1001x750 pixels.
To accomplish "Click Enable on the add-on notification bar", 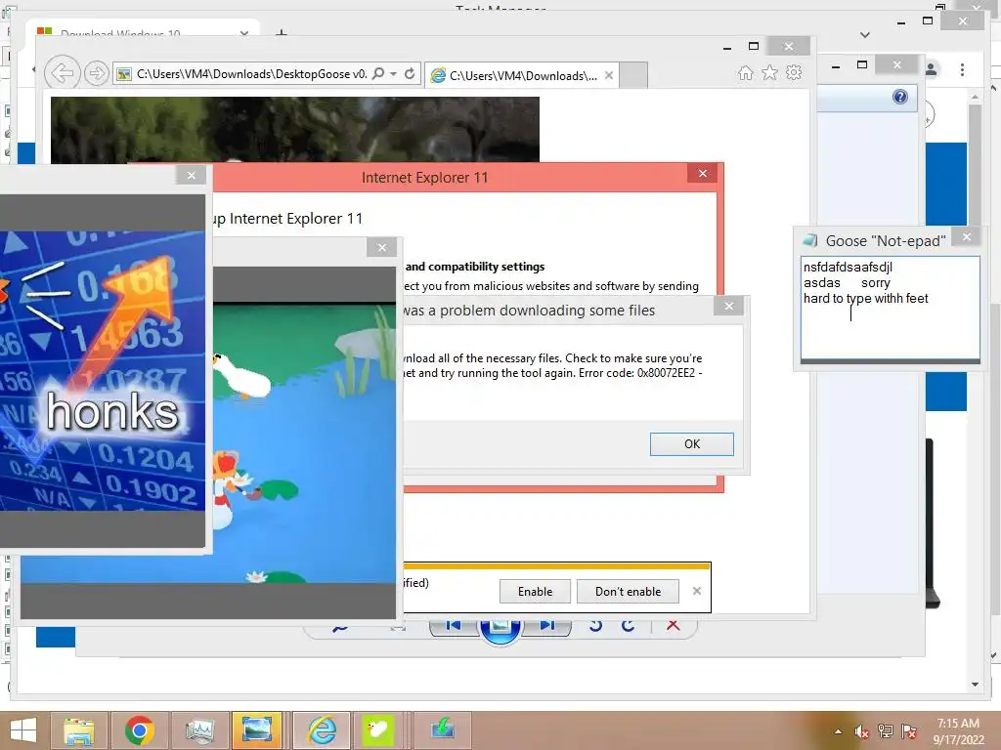I will click(x=535, y=591).
